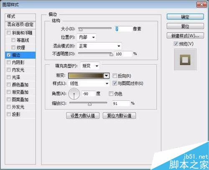209x170 pixels.
Task: Enable the 内发光 checkbox
Action: [x=9, y=70]
